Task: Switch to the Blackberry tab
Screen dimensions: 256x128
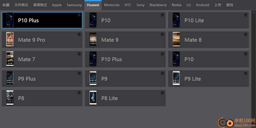Action: (x=158, y=5)
